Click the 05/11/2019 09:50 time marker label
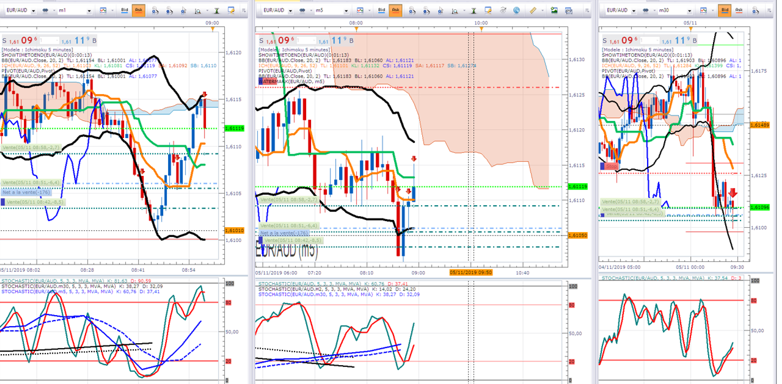This screenshot has height=384, width=782. (472, 272)
